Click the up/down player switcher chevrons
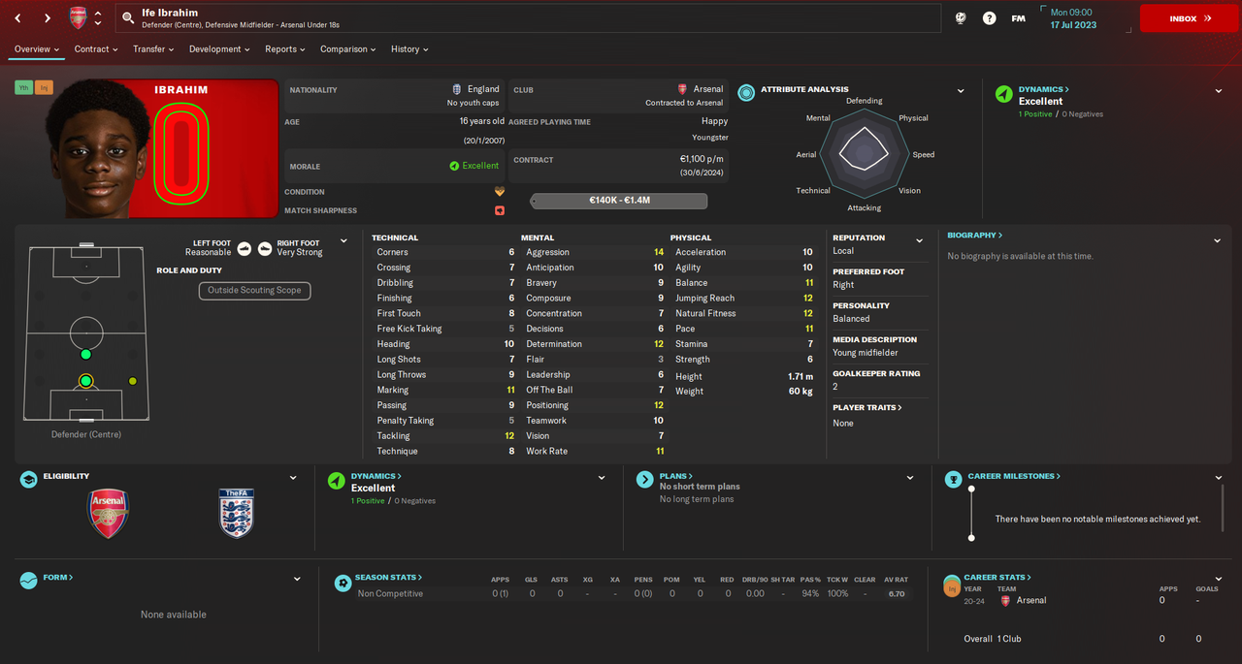Viewport: 1242px width, 664px height. (98, 17)
